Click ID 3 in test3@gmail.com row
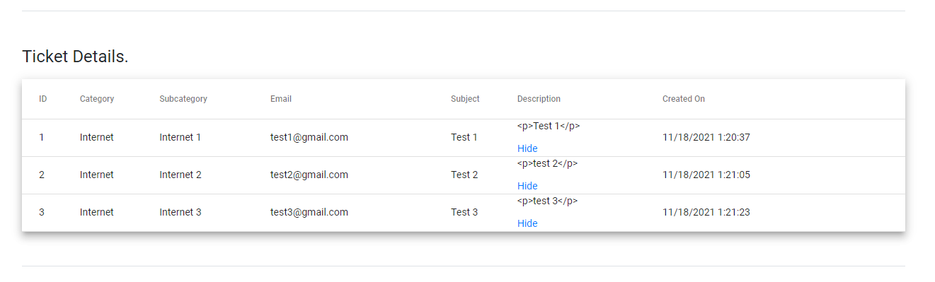The height and width of the screenshot is (282, 935). [42, 212]
